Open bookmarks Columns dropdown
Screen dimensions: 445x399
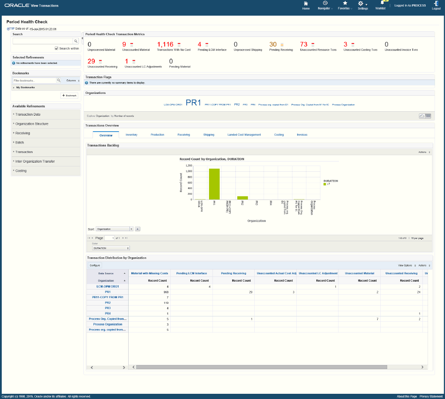point(73,80)
